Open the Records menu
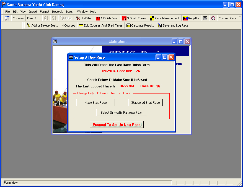Screen dimensions: 243x187 pos(58,12)
